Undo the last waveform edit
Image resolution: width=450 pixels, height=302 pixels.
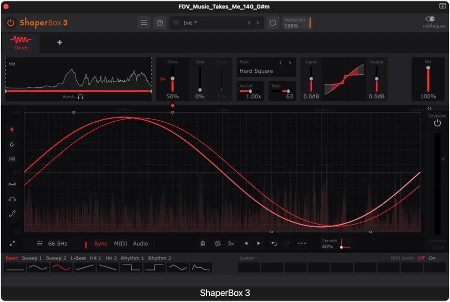[x=274, y=243]
